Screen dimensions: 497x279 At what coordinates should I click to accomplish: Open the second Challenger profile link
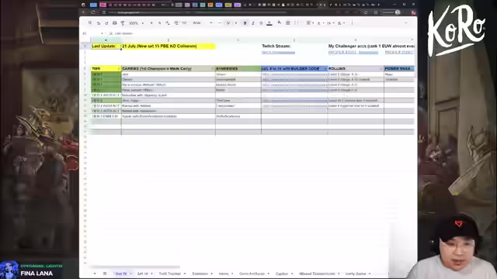[399, 53]
